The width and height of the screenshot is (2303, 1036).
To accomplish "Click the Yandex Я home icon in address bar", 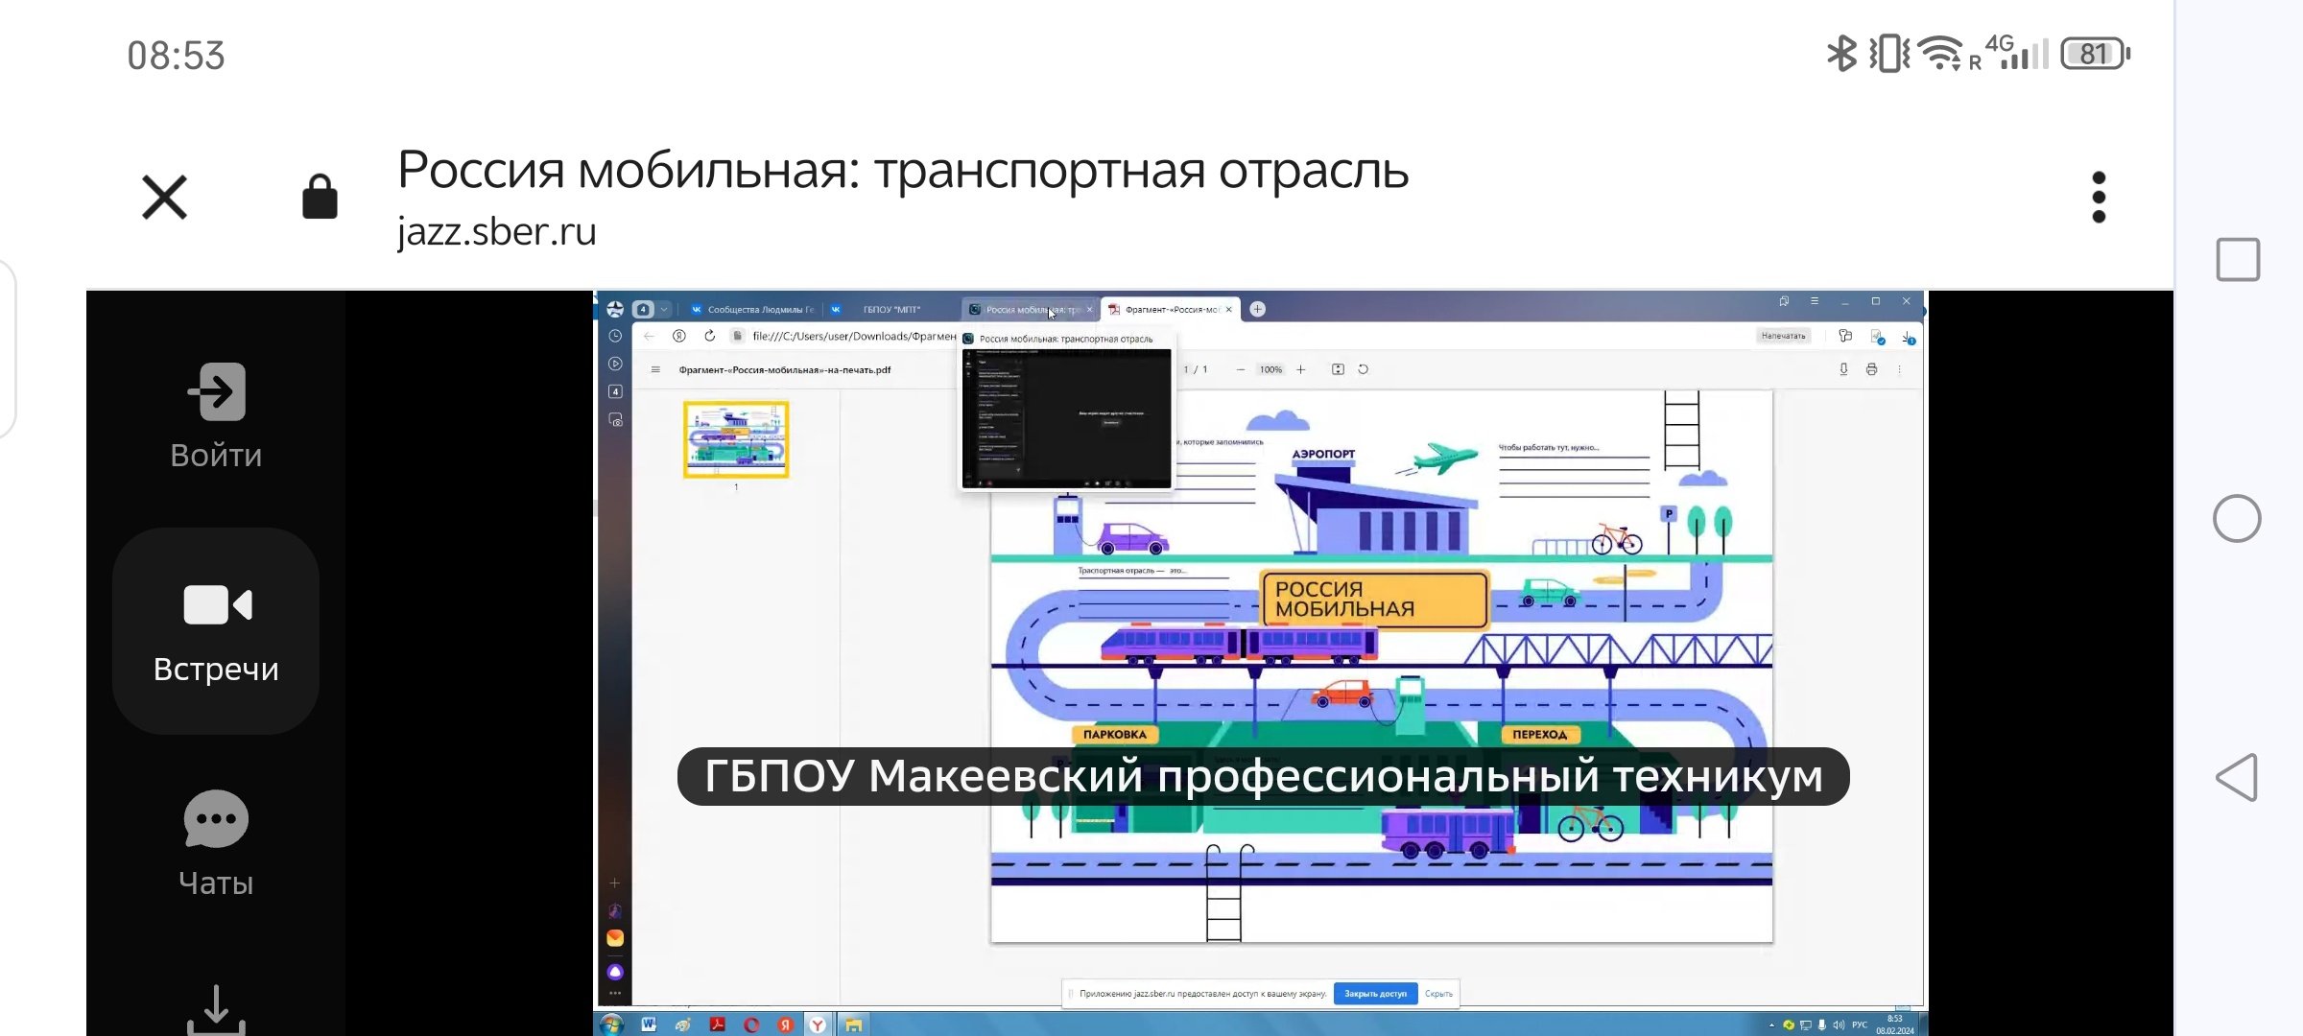I will tap(679, 336).
